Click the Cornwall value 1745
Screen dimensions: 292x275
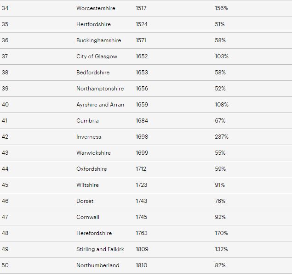pyautogui.click(x=141, y=217)
